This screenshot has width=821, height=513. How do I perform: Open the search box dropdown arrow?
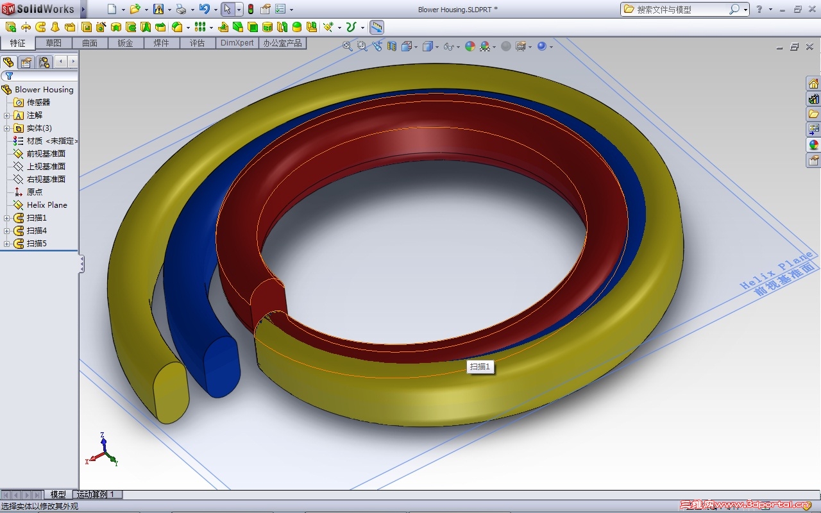pyautogui.click(x=745, y=10)
